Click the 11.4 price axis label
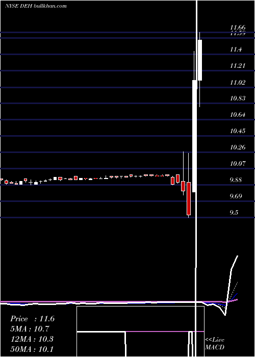Viewport: 255px width, 357px height. (236, 49)
